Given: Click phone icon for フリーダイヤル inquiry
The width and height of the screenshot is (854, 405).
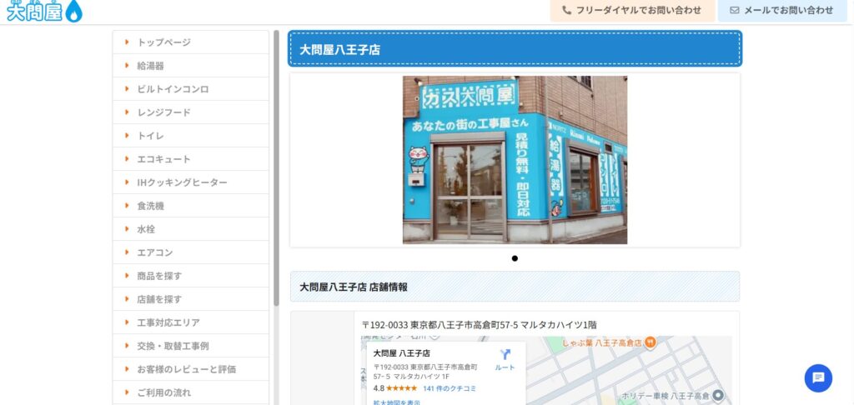Looking at the screenshot, I should pos(567,10).
